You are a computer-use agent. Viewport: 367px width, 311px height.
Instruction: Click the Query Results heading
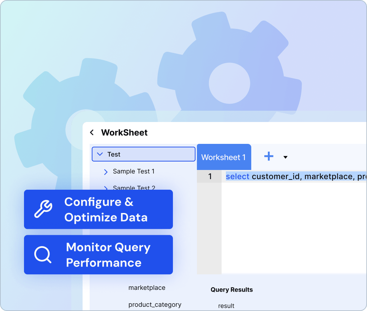tap(231, 290)
